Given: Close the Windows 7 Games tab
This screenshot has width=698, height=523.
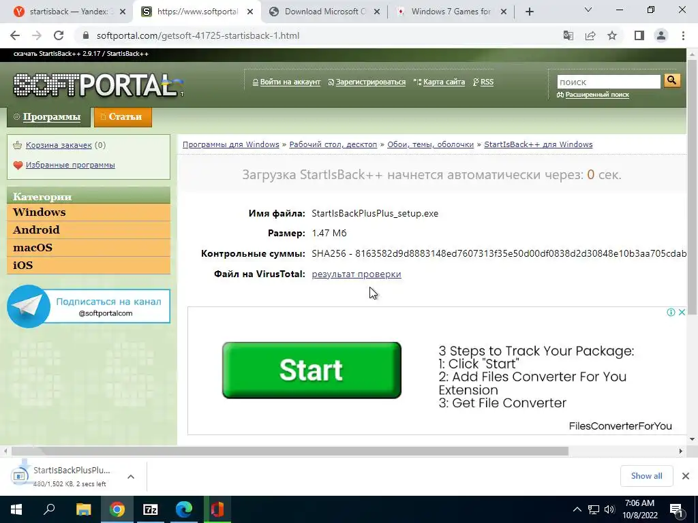Looking at the screenshot, I should pyautogui.click(x=504, y=12).
